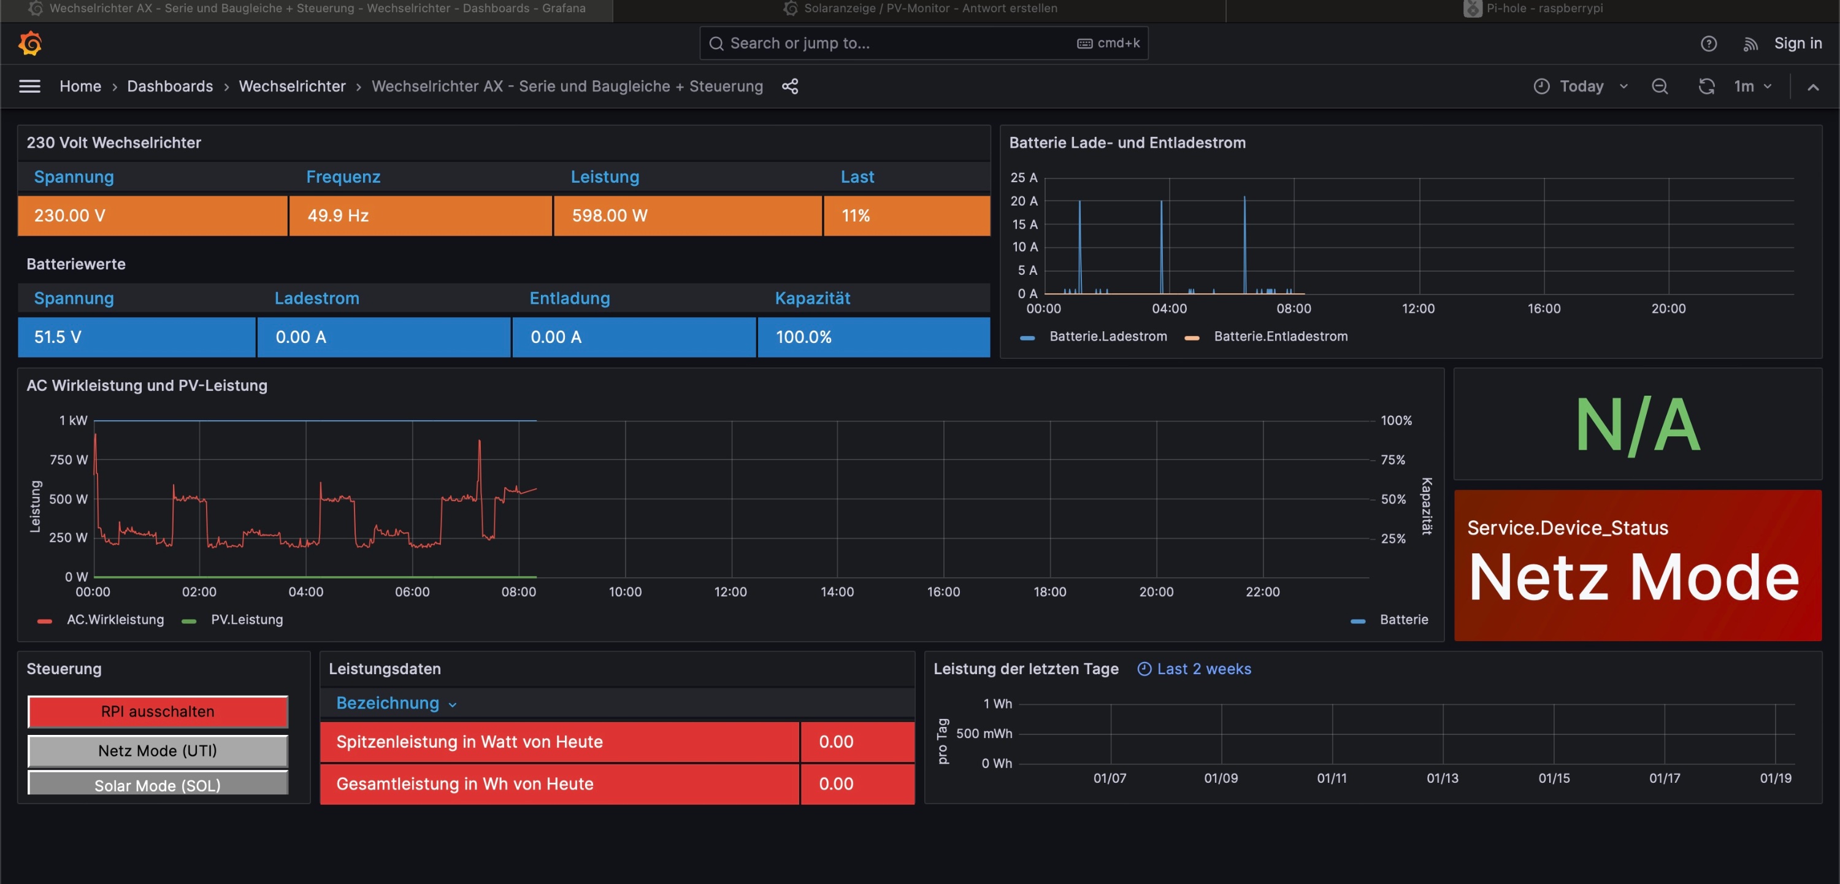Screen dimensions: 1840x884
Task: Toggle Batterie.Entladestrom series in legend
Action: tap(1280, 337)
